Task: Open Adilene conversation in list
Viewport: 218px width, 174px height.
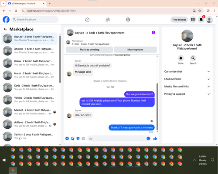Action: click(29, 124)
